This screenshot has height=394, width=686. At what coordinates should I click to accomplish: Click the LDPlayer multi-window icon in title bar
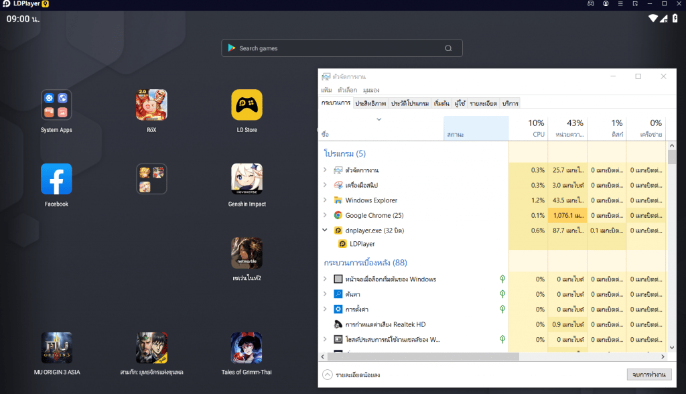(x=635, y=3)
